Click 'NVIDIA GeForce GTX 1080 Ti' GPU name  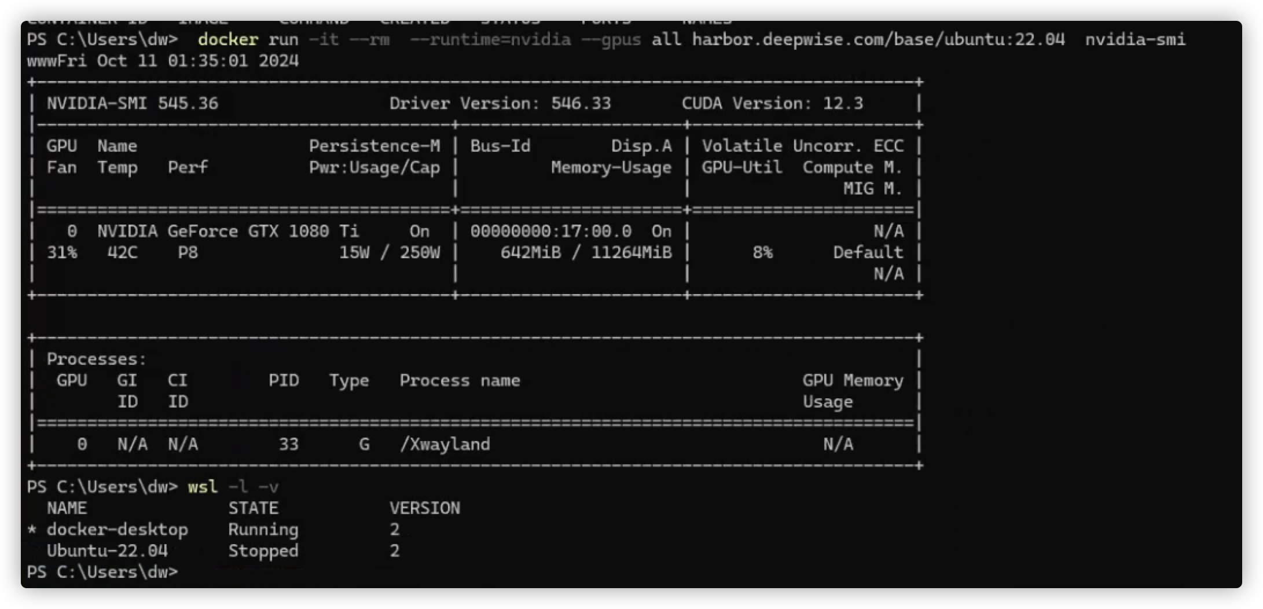click(x=228, y=232)
